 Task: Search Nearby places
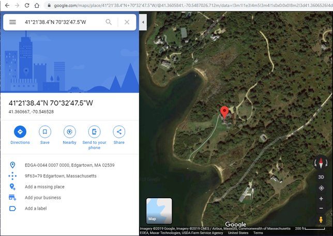coord(69,135)
